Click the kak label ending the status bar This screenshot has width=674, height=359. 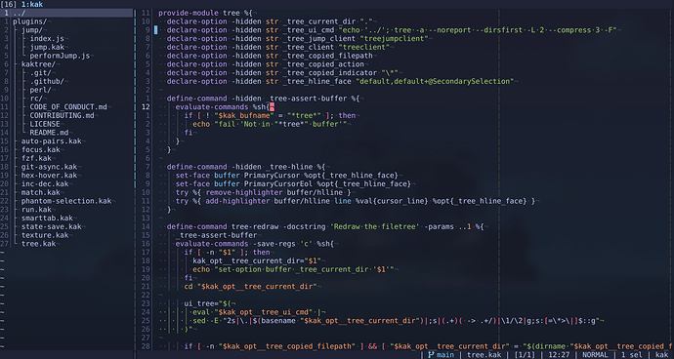click(662, 355)
